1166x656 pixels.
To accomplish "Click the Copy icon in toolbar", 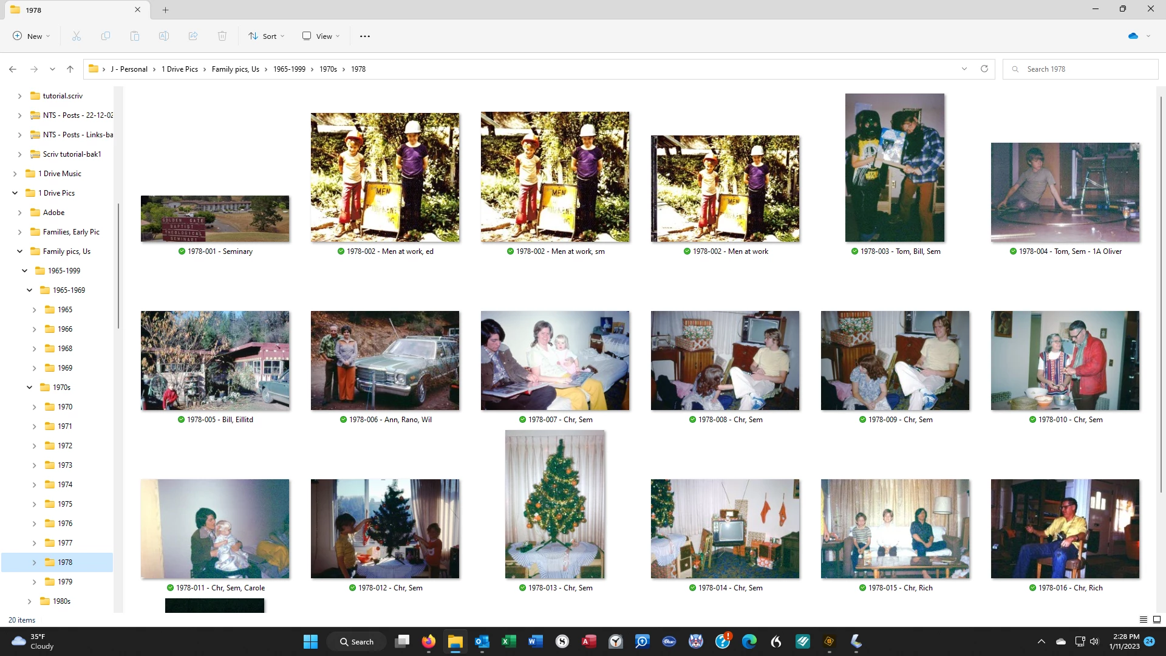I will pyautogui.click(x=106, y=36).
